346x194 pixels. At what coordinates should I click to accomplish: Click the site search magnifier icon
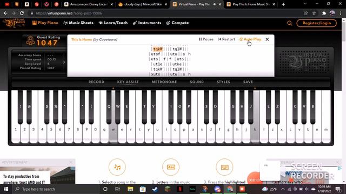(x=290, y=23)
